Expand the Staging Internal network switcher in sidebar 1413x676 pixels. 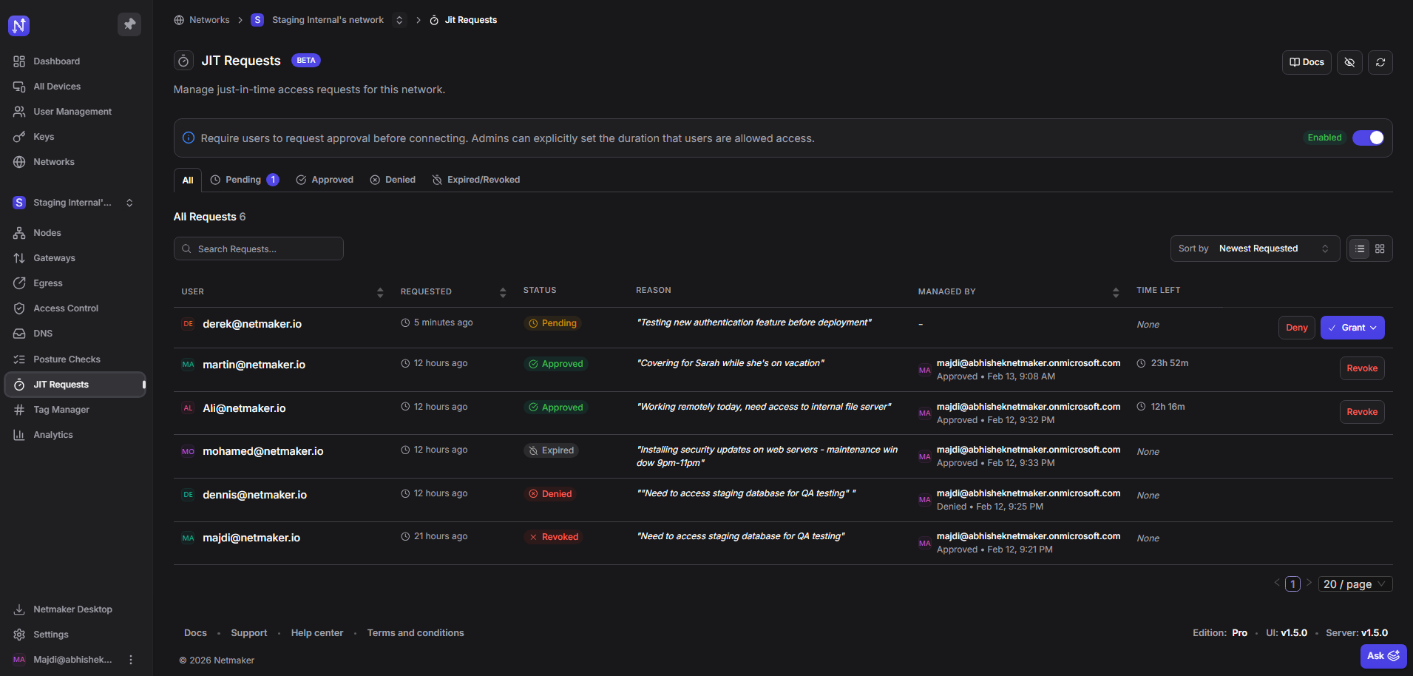[x=129, y=203]
